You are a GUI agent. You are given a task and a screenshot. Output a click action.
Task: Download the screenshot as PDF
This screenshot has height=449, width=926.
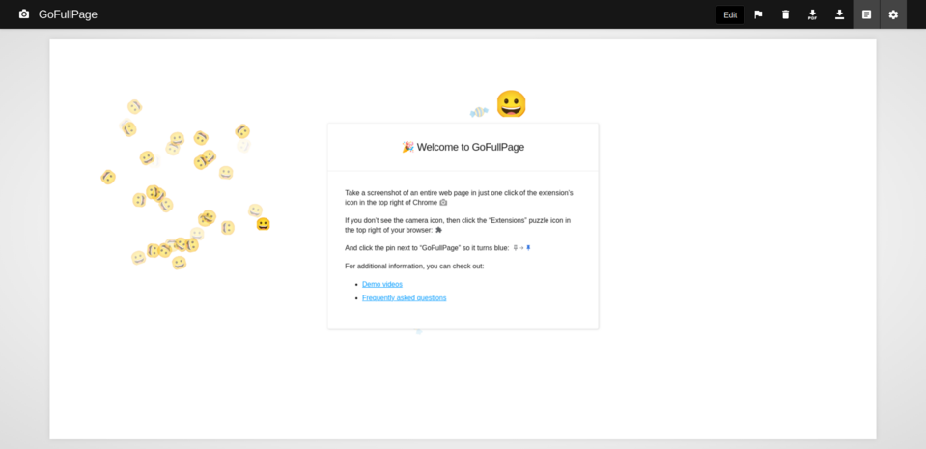tap(813, 14)
